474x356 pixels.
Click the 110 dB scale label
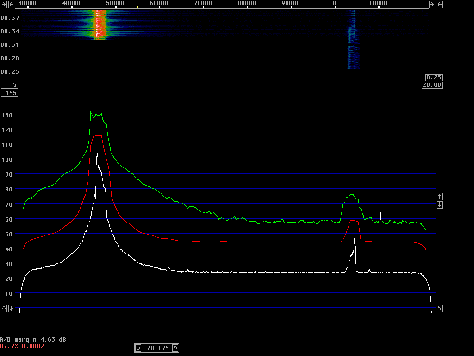[7, 145]
